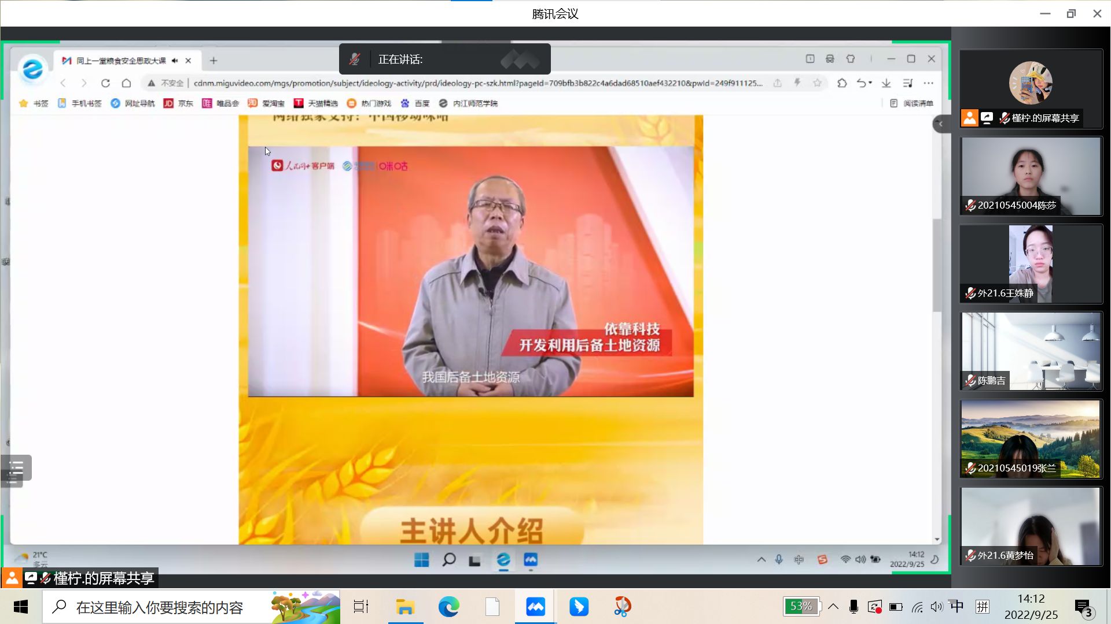Collapse the participant video side panel arrow
1111x624 pixels.
[x=941, y=124]
